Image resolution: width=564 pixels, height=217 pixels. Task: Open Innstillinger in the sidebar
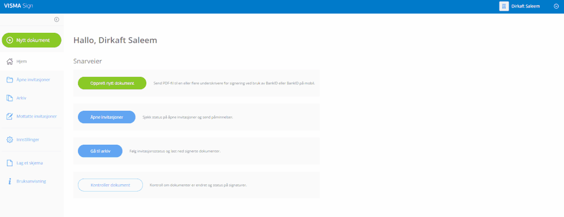32,140
